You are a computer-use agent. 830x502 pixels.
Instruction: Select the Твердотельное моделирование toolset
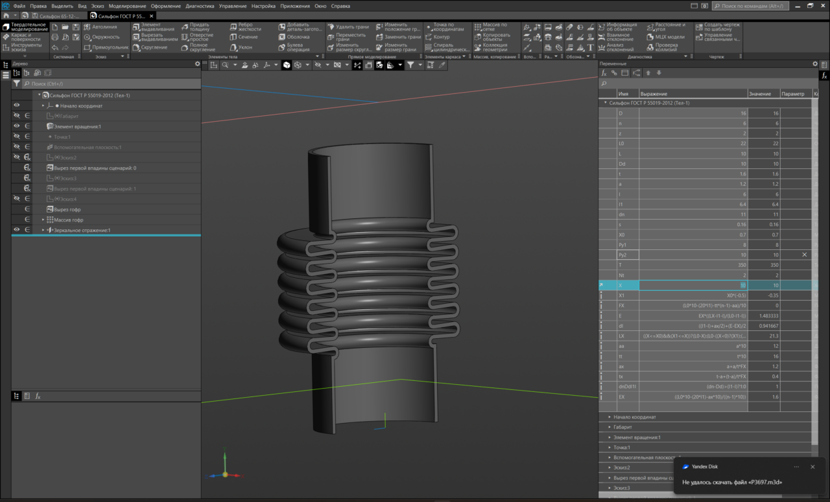click(x=25, y=27)
